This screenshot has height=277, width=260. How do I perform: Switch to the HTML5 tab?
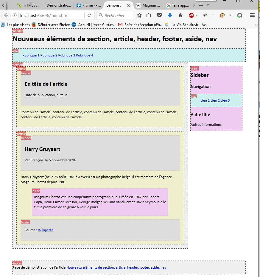29,5
